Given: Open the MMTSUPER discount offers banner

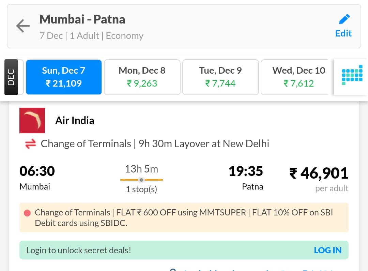Looking at the screenshot, I should 184,218.
